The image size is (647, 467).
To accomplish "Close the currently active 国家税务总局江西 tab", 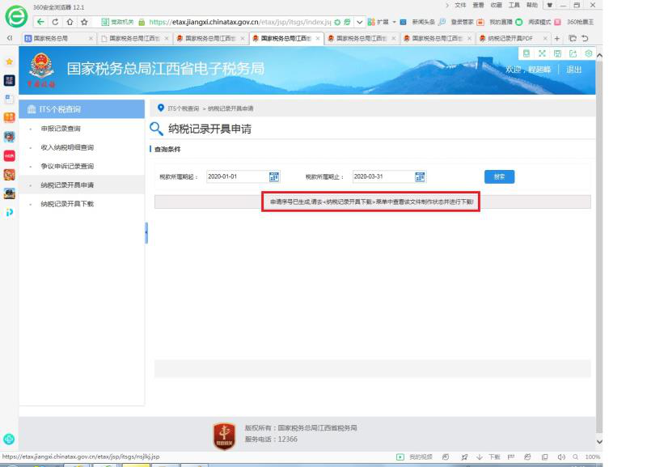I will click(x=318, y=38).
